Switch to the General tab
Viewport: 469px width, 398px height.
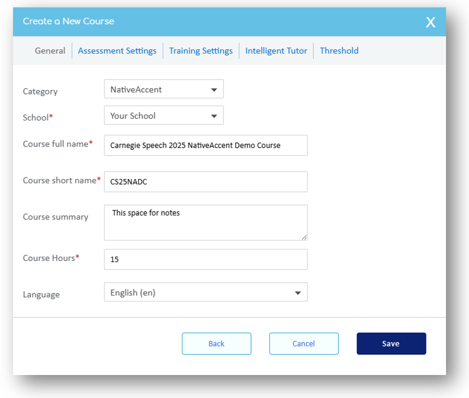coord(50,50)
